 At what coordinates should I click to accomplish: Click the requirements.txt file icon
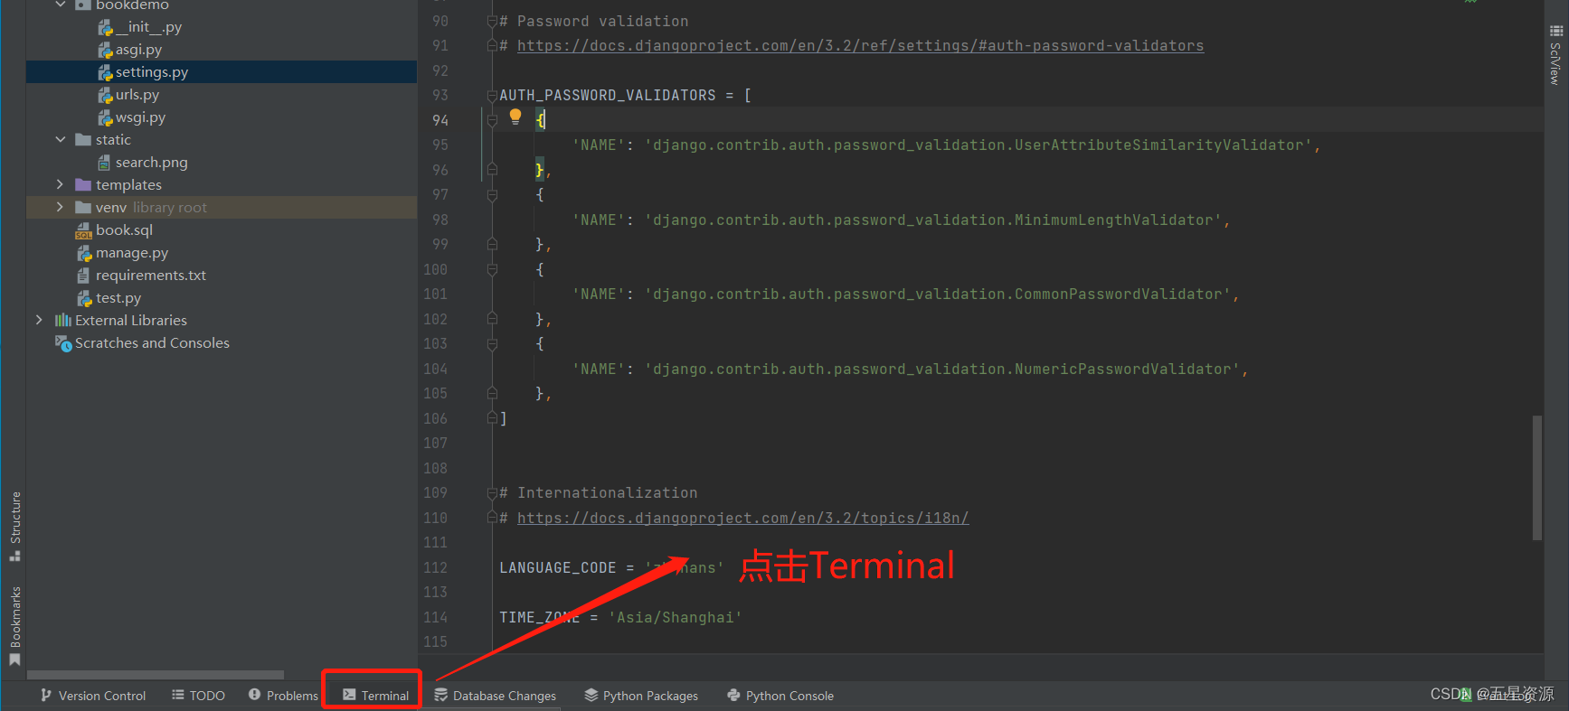point(83,276)
